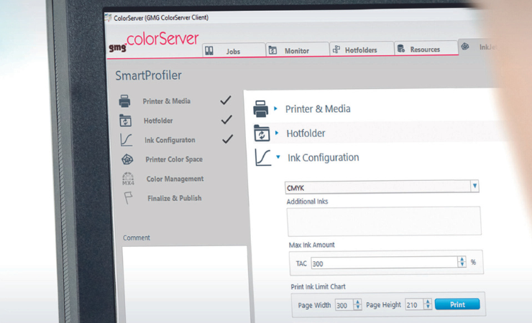Click the Max Ink Amount label

click(312, 245)
